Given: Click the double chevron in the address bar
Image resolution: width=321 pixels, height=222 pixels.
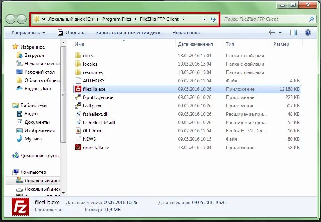Looking at the screenshot, I should pyautogui.click(x=44, y=19).
